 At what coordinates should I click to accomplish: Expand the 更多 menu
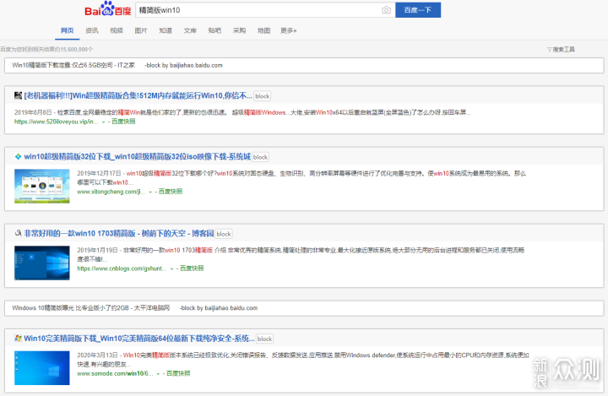[x=289, y=30]
